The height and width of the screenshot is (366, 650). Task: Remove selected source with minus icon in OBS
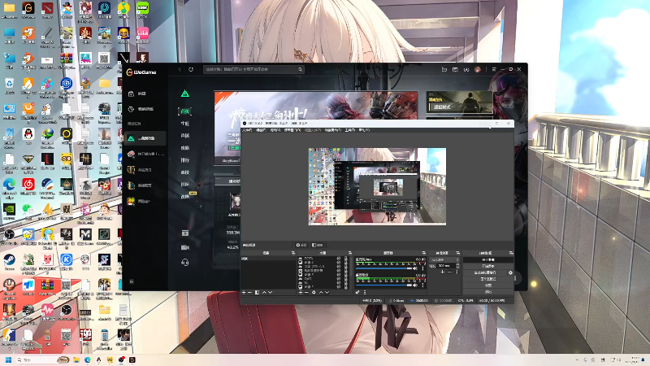coord(306,293)
